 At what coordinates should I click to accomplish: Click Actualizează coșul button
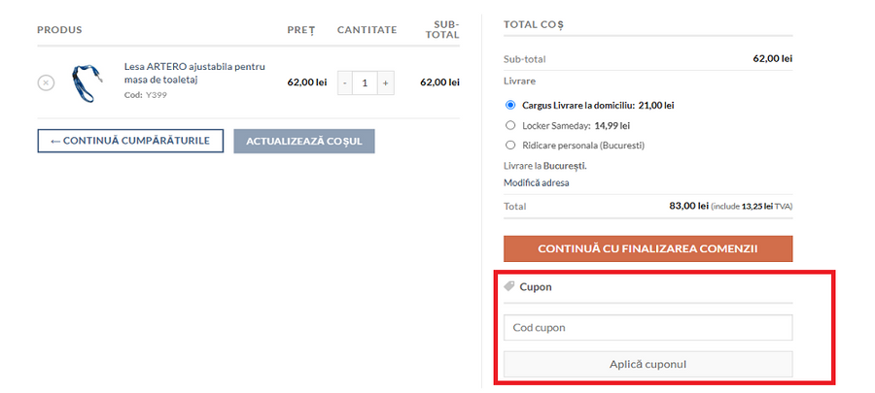[x=303, y=141]
